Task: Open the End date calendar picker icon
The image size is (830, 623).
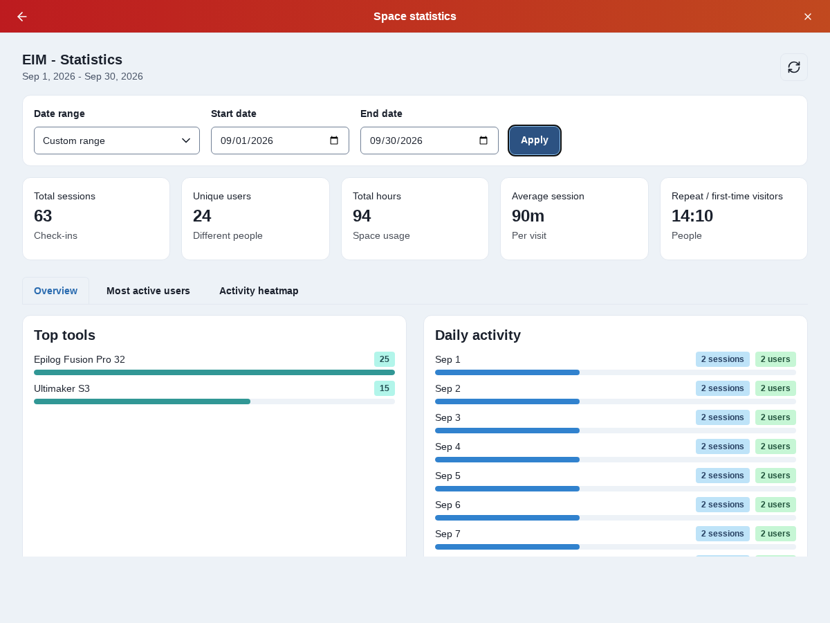Action: point(483,141)
